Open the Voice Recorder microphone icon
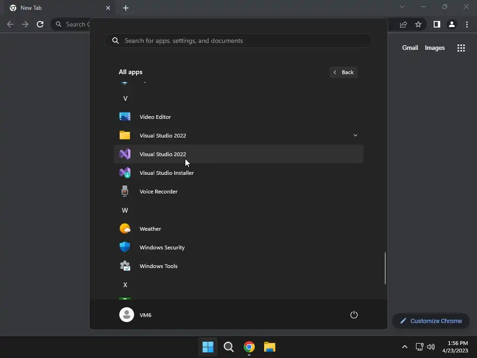The width and height of the screenshot is (477, 358). pyautogui.click(x=125, y=191)
